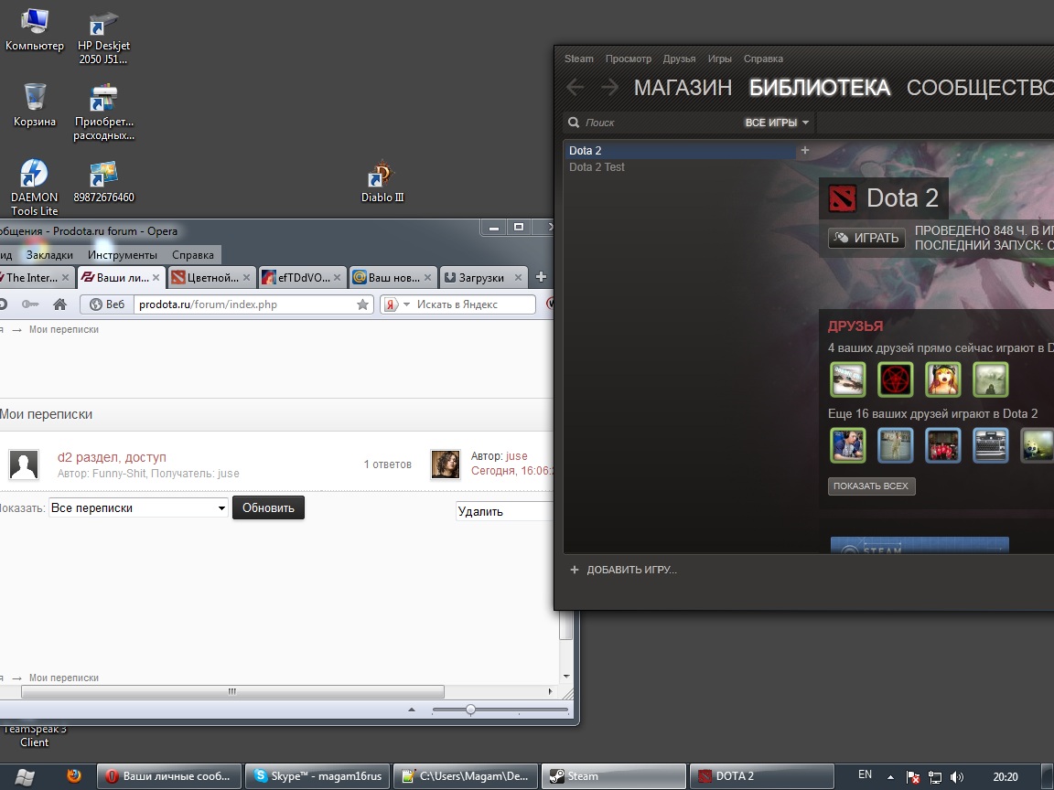Click the Steam back arrow

coord(575,87)
